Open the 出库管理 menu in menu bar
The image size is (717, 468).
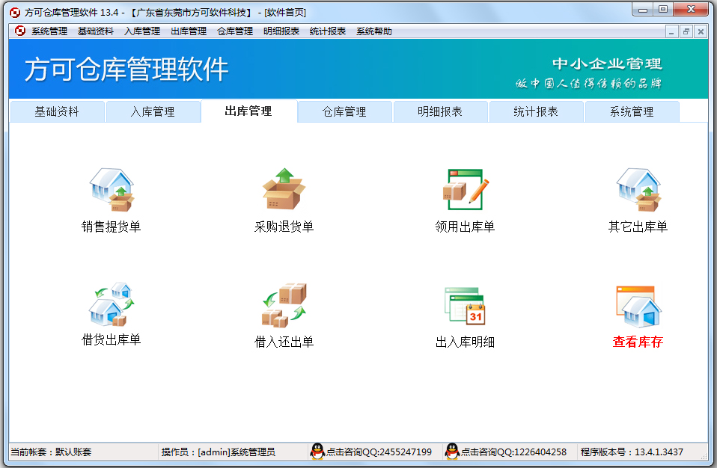(189, 31)
